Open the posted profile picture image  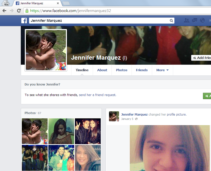point(170,148)
